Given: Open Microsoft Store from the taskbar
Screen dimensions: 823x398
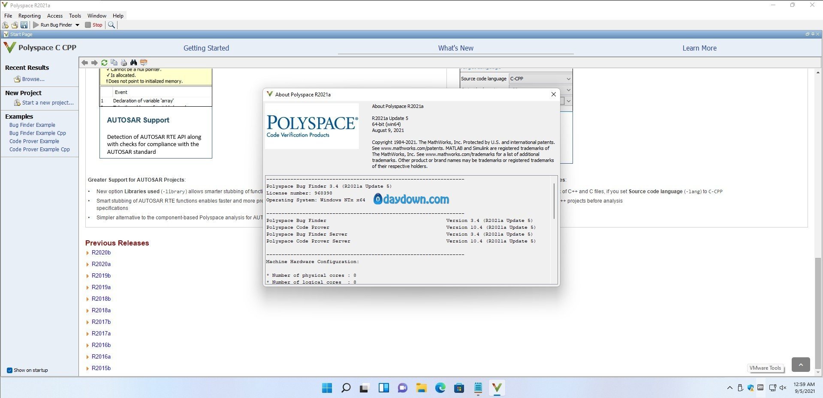Looking at the screenshot, I should 459,388.
